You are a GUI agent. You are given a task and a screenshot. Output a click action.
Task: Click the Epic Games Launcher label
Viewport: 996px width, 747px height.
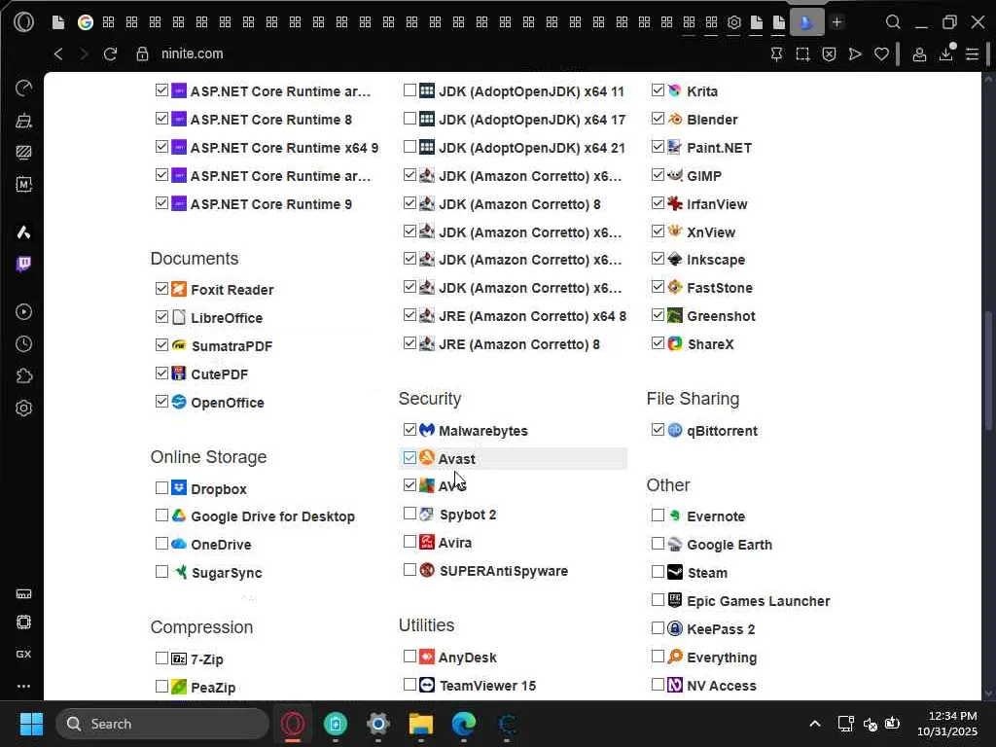pyautogui.click(x=759, y=601)
